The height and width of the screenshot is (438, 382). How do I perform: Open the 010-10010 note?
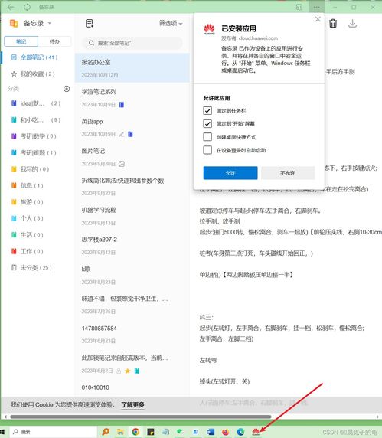132,387
